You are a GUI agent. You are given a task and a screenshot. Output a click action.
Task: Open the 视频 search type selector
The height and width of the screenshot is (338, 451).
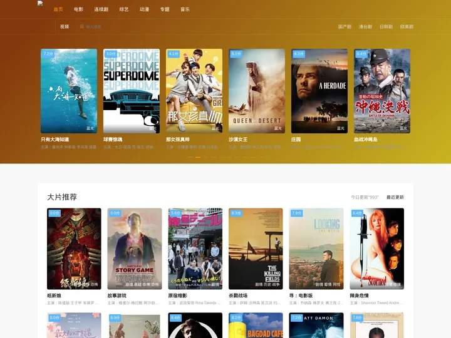point(65,27)
